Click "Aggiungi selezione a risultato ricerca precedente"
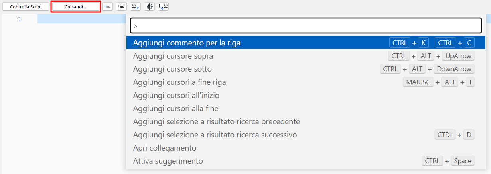Image resolution: width=491 pixels, height=174 pixels. pyautogui.click(x=216, y=121)
